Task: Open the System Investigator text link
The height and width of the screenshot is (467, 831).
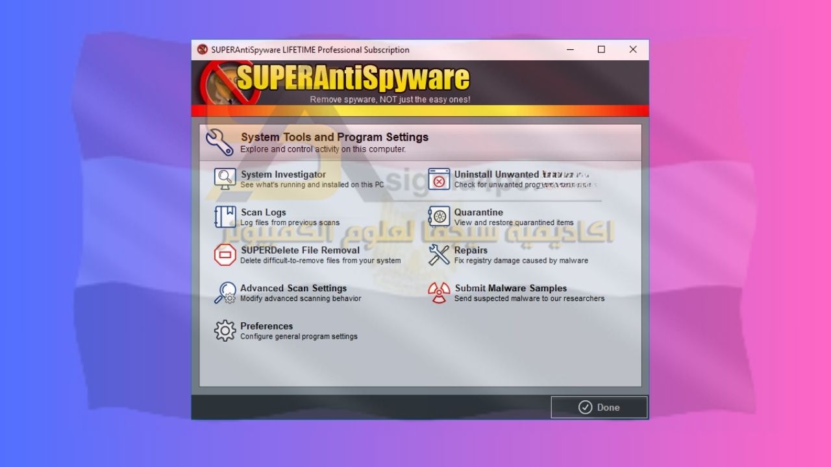Action: point(283,174)
